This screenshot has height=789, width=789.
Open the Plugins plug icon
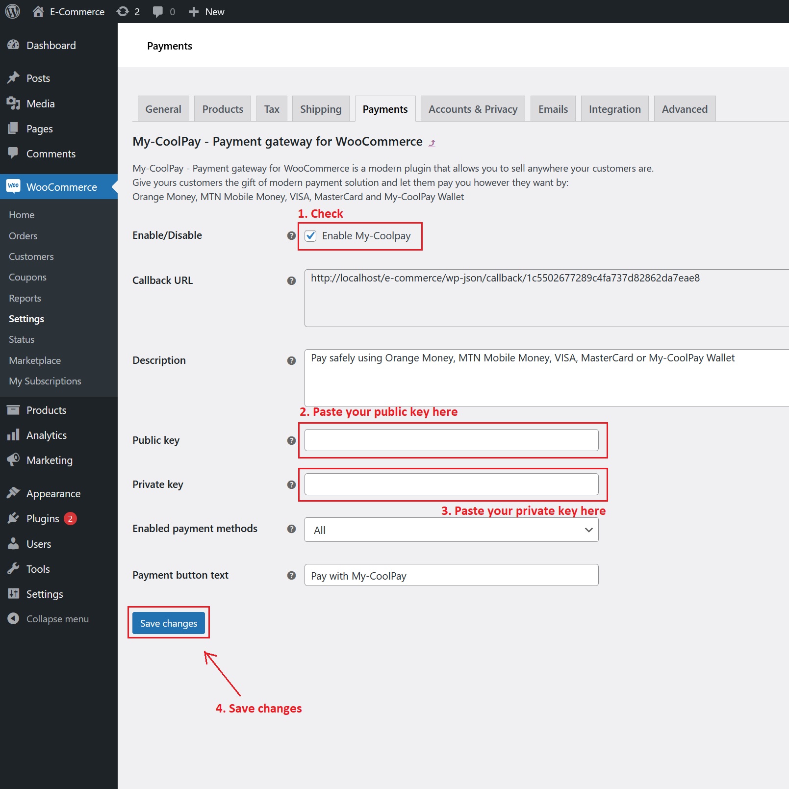point(13,518)
